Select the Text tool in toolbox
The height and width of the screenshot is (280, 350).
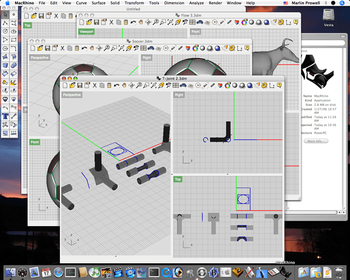(x=6, y=116)
